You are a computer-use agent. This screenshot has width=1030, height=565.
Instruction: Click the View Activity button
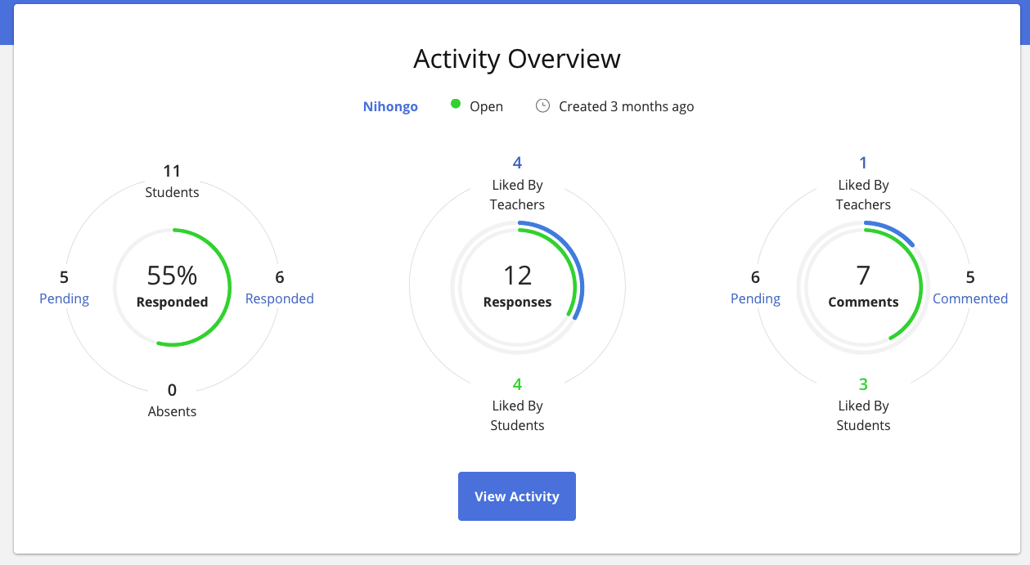tap(517, 496)
